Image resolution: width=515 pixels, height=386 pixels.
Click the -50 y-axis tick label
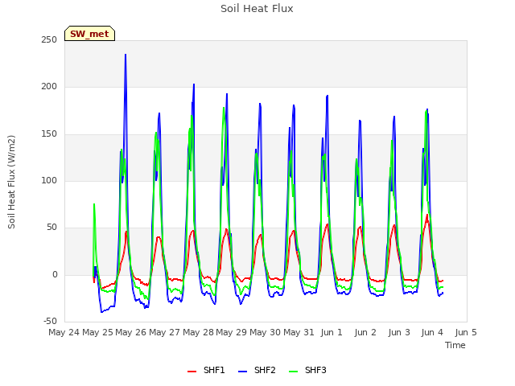tap(50, 321)
